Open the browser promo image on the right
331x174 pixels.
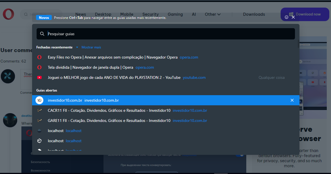click(x=313, y=77)
